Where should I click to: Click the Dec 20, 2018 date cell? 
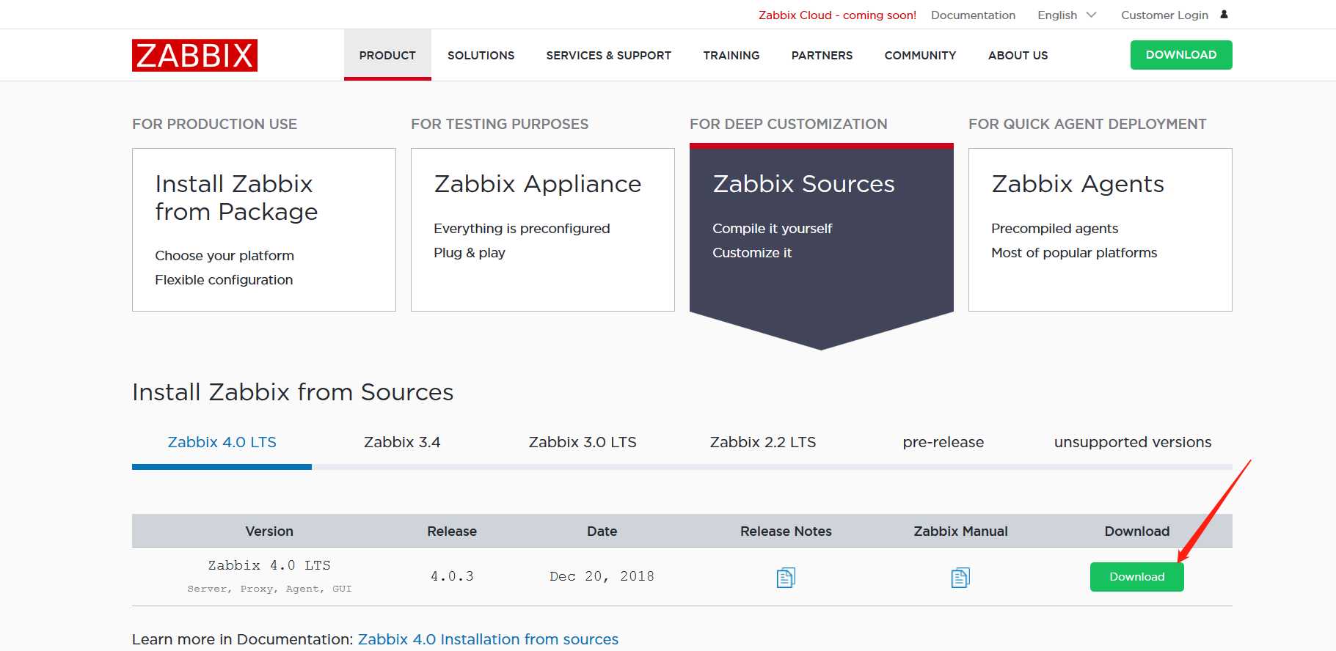[602, 576]
